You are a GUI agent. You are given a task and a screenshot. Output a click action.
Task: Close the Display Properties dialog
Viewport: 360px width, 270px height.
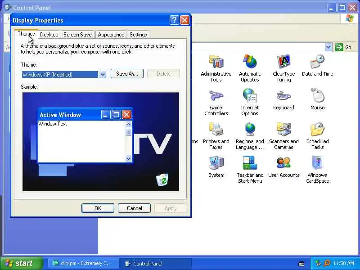click(x=184, y=20)
